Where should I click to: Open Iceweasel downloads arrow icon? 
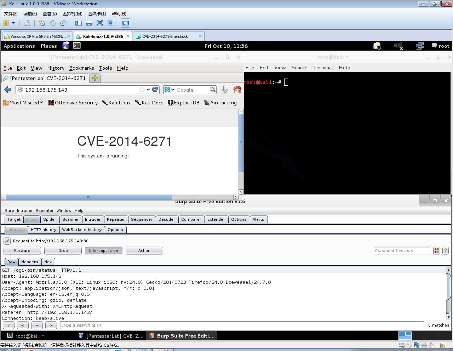tap(224, 90)
